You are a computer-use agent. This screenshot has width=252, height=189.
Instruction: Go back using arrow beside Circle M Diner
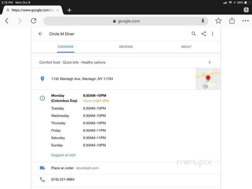[x=40, y=34]
